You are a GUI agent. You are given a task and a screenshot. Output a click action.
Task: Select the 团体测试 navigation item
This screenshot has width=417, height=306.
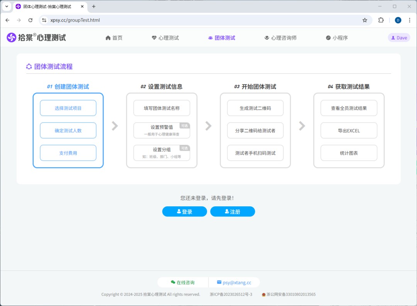tap(222, 38)
